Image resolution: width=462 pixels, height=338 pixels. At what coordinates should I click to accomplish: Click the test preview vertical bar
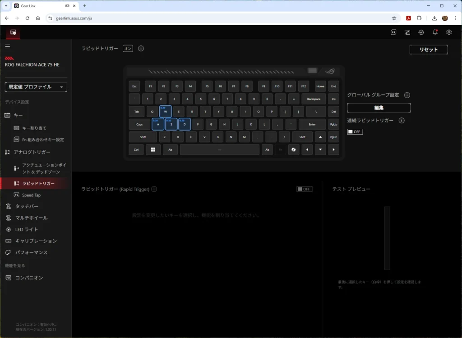click(387, 238)
